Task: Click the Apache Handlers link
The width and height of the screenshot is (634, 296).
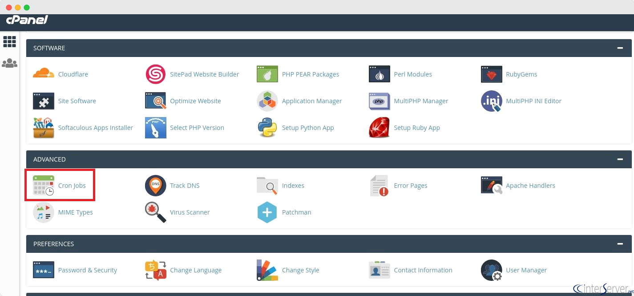Action: click(530, 186)
